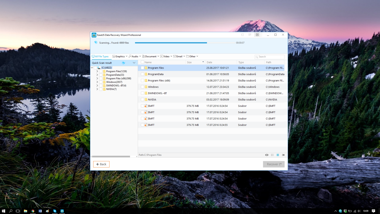Open the Document file type filter
The width and height of the screenshot is (380, 214).
[150, 57]
